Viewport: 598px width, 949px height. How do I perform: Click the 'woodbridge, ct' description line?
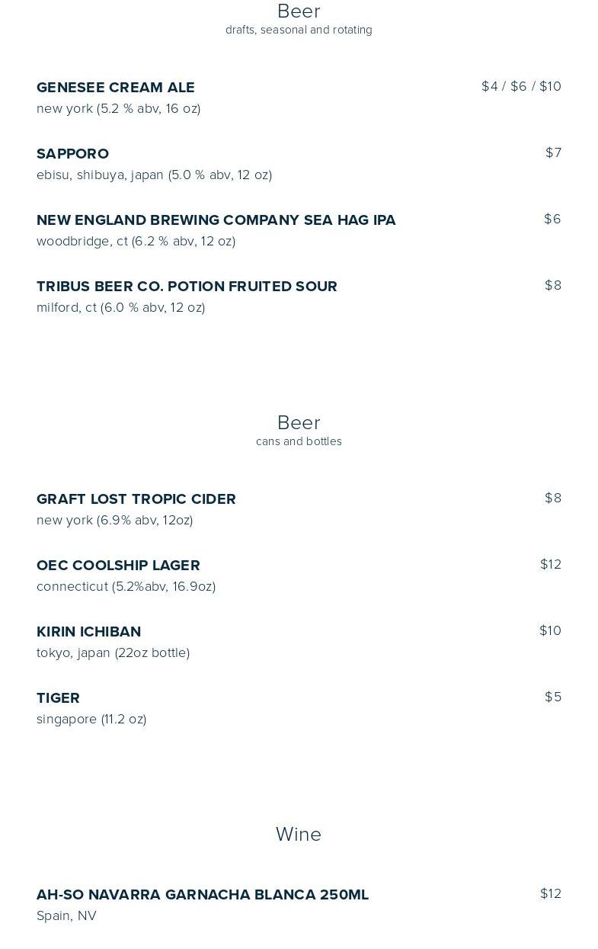136,242
